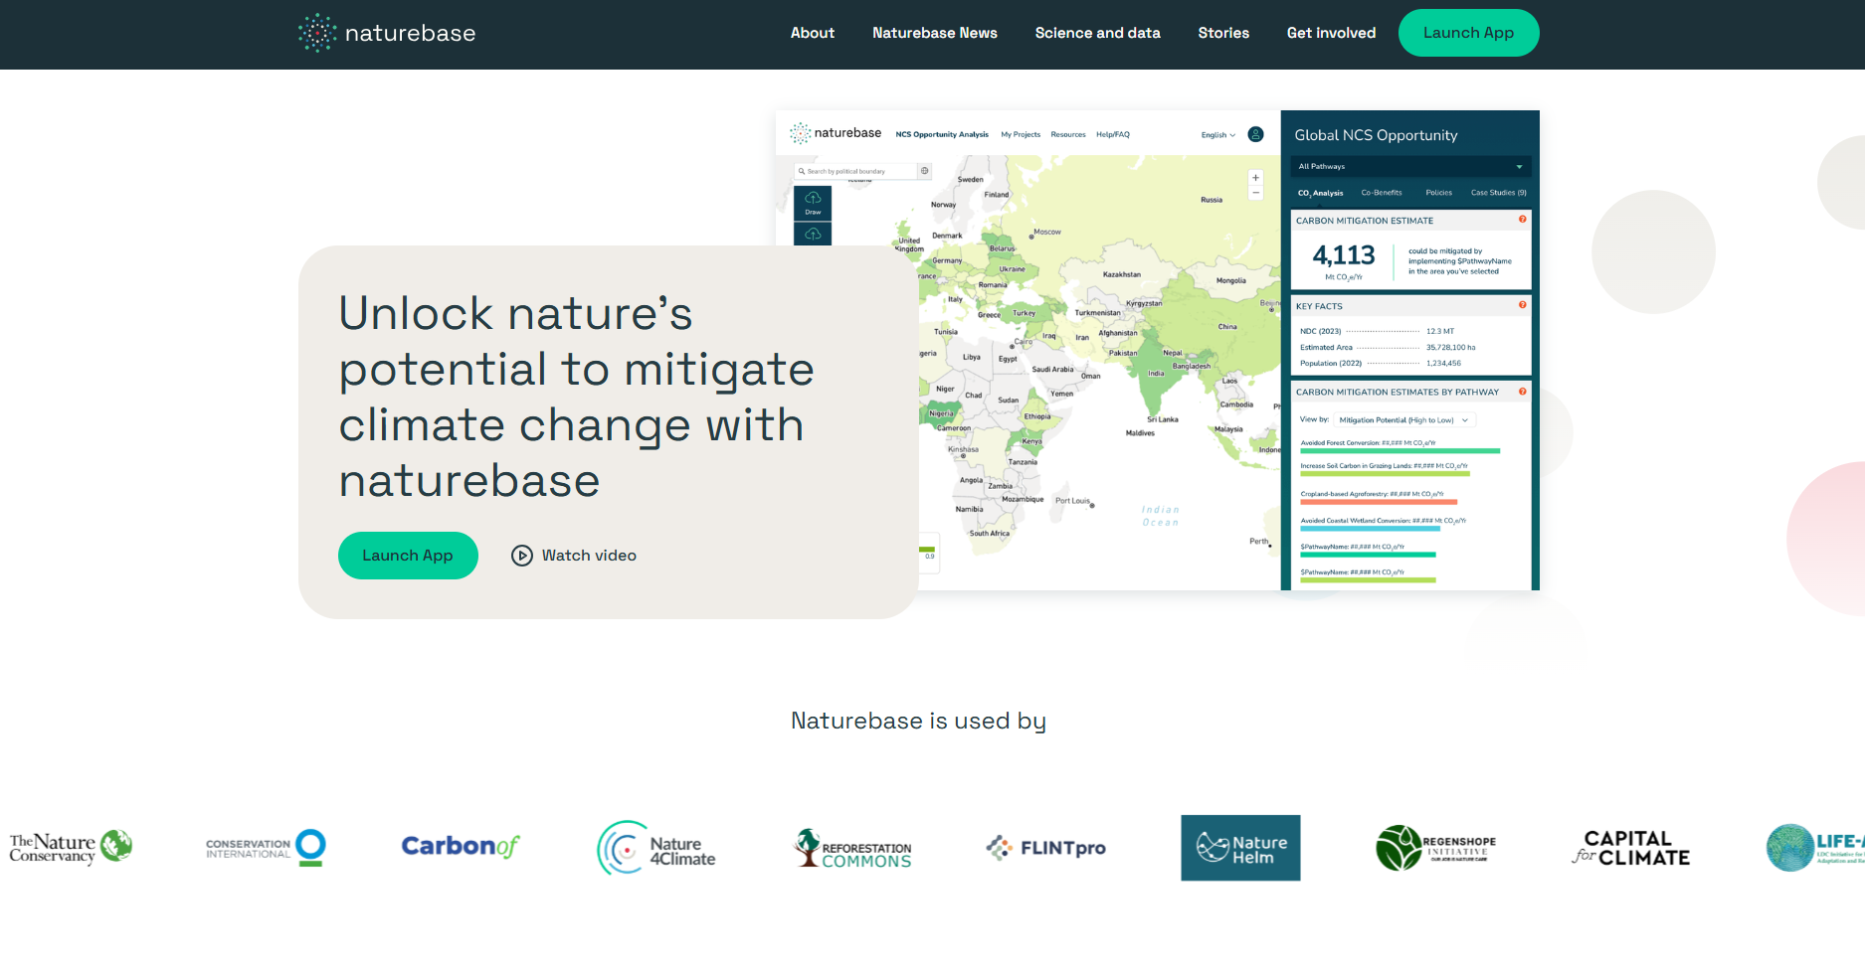The image size is (1865, 972).
Task: Open the user account icon in the app header
Action: click(1255, 134)
